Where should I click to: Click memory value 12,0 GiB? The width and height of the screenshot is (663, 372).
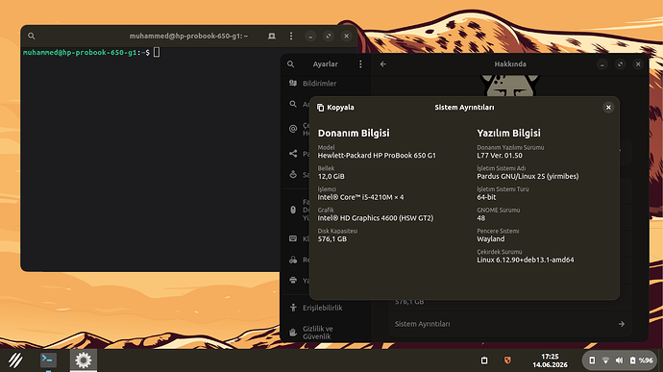pyautogui.click(x=331, y=176)
